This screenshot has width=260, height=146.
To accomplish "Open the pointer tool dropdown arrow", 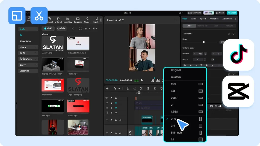I will (x=119, y=89).
